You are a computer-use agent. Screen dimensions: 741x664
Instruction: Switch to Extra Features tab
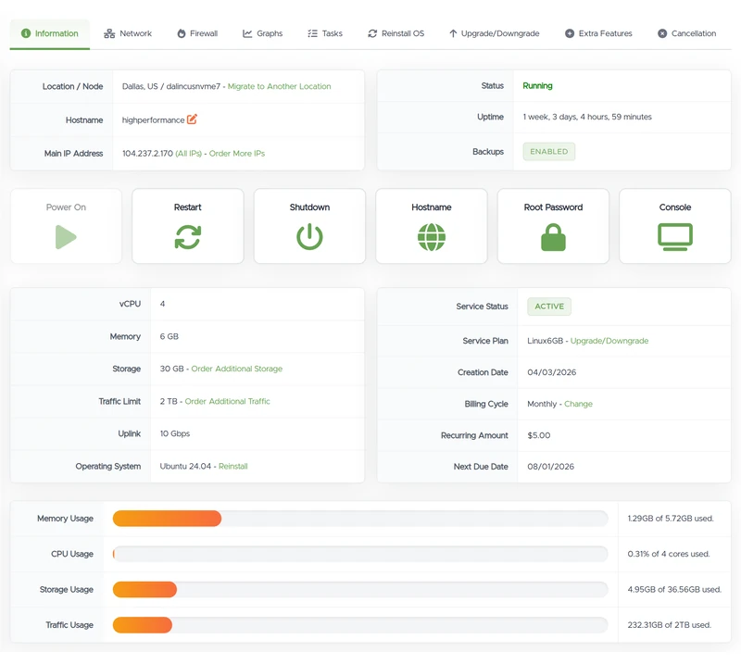pos(598,33)
